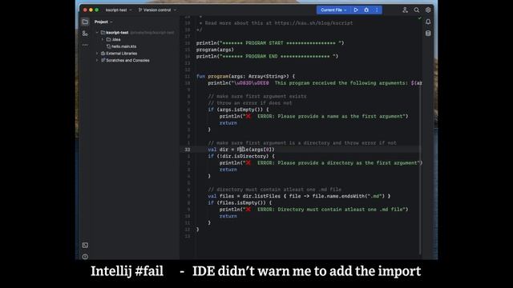Open the Problems tool window icon
Screen dimensions: 513x288
tap(85, 257)
